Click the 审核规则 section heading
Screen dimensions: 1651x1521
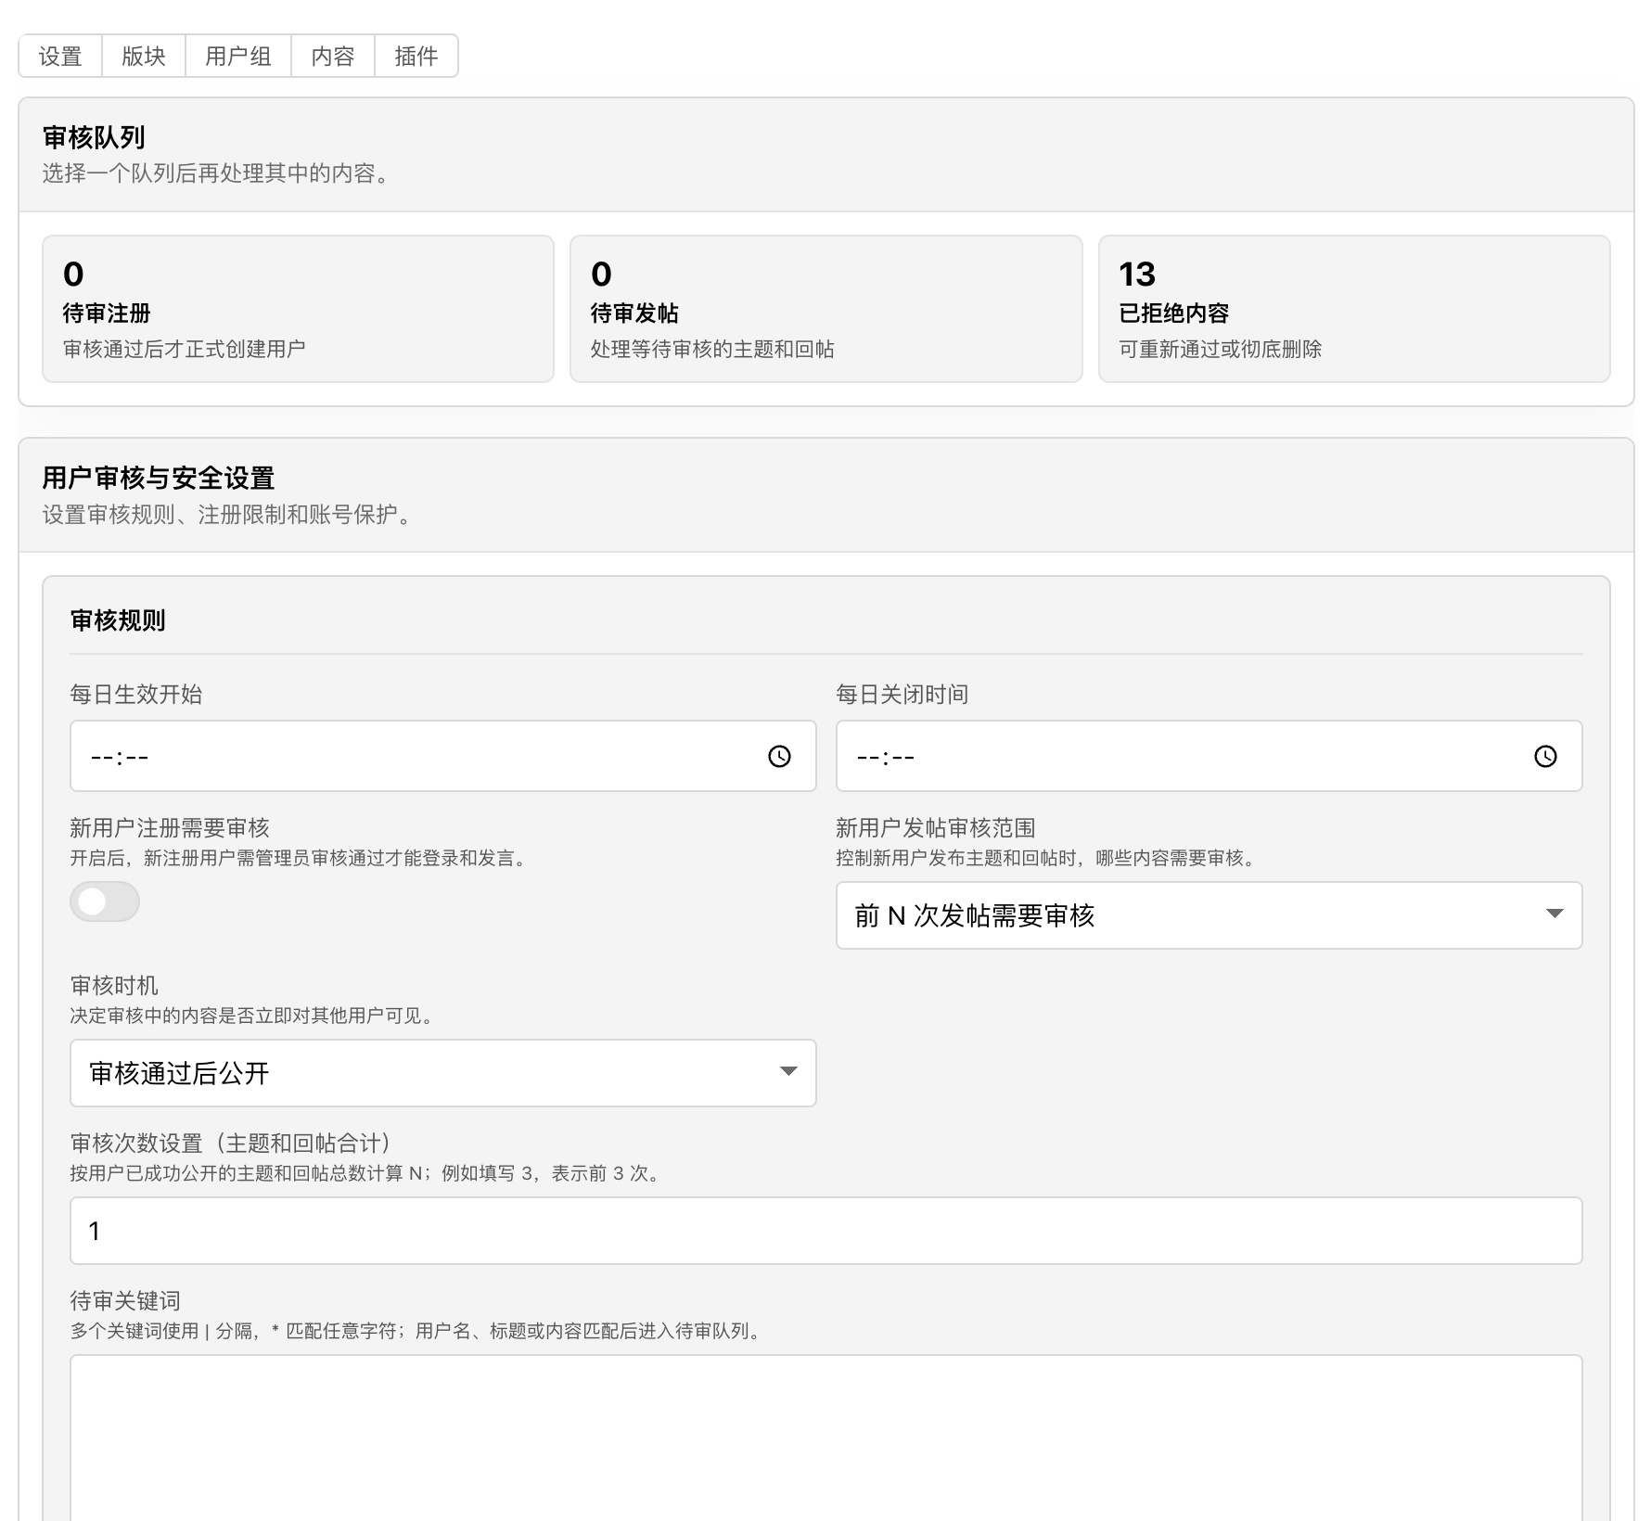118,620
